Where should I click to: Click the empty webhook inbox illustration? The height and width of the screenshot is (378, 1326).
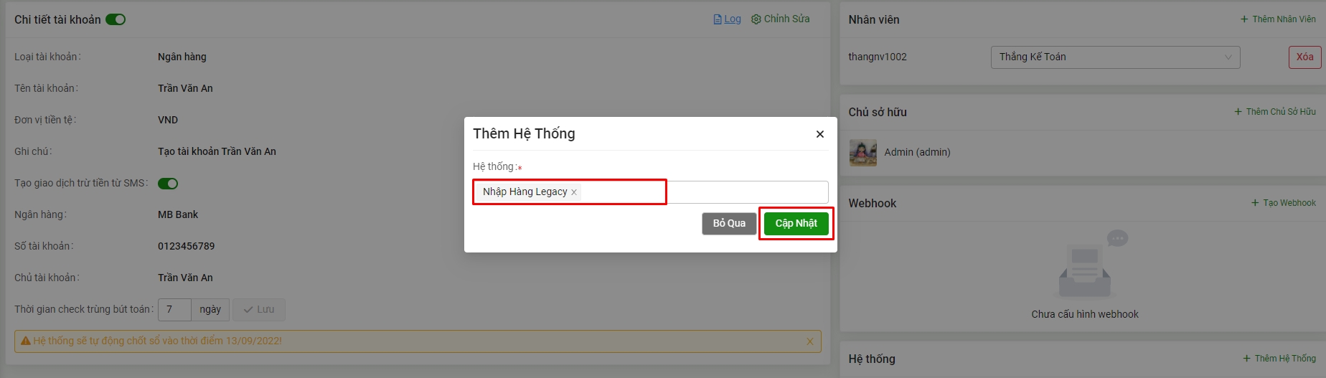(x=1085, y=265)
